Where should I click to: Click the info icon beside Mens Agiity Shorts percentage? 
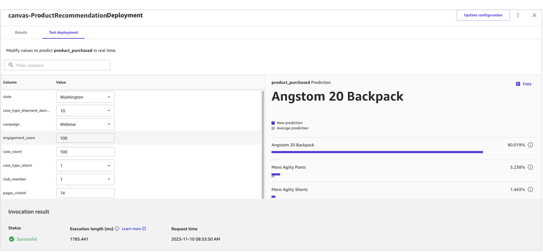point(530,190)
